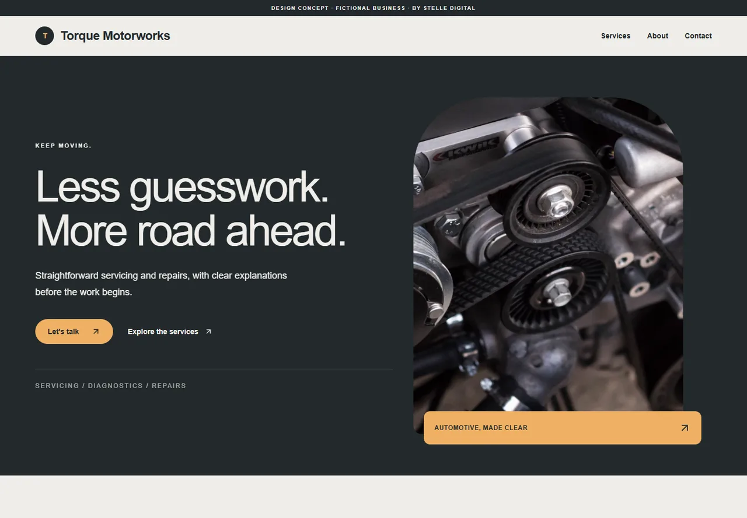Open the Contact nav link
Viewport: 747px width, 518px height.
[698, 36]
